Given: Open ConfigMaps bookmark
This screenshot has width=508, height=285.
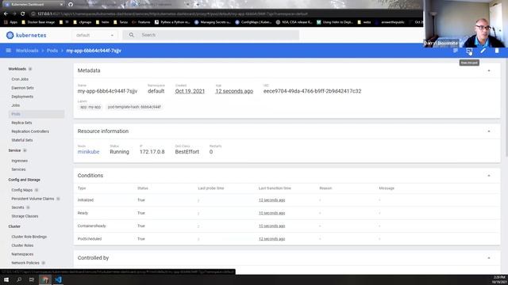Looking at the screenshot, I should pos(253,22).
